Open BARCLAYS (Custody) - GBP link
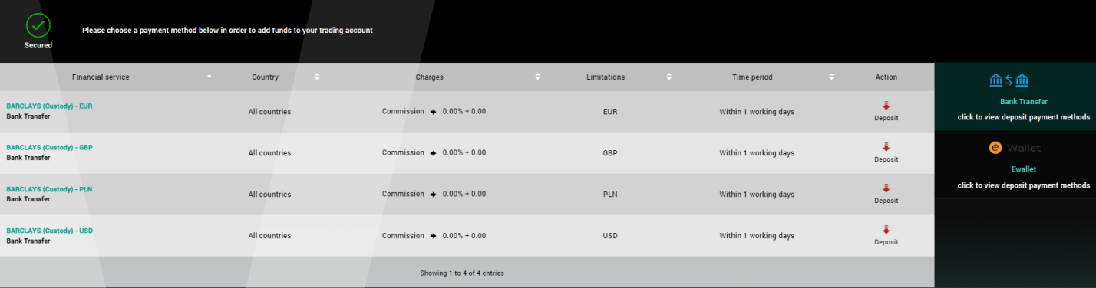This screenshot has height=288, width=1096. (x=49, y=148)
